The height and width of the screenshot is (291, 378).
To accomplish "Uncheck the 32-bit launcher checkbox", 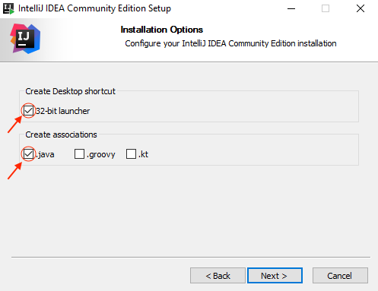I will point(28,111).
